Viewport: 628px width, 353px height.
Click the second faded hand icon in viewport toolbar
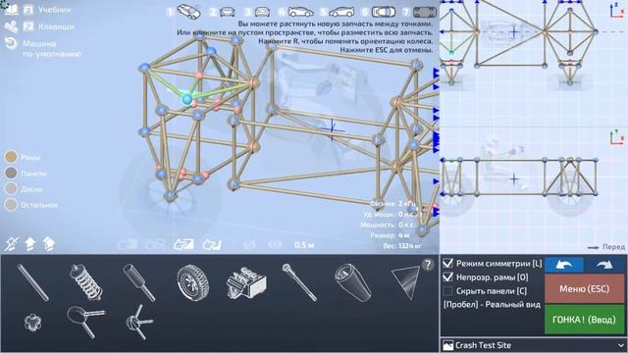click(x=155, y=244)
